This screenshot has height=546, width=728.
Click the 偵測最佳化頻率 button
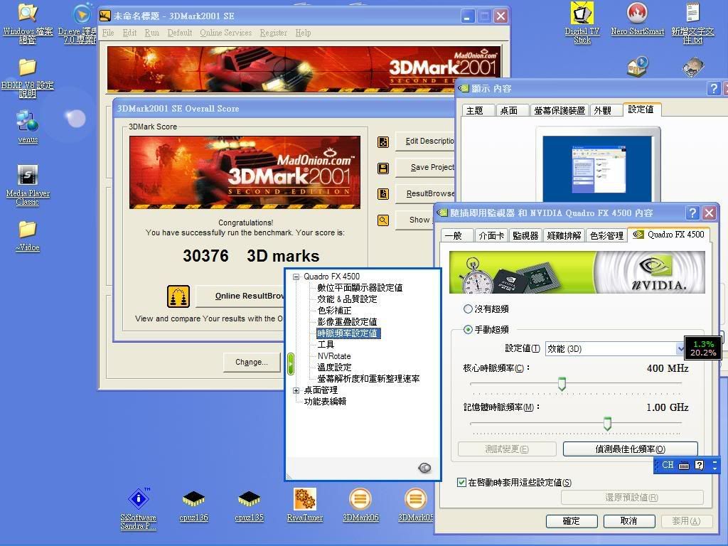(x=630, y=449)
